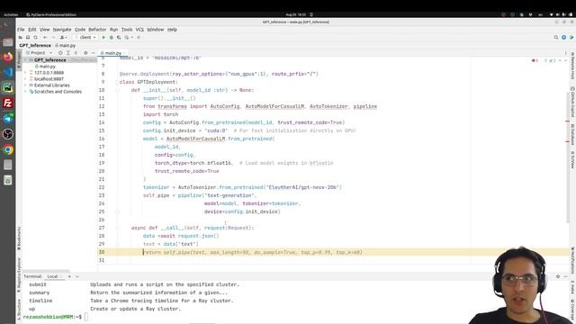Expand the localhost:8887 node
This screenshot has width=576, height=324.
[26, 79]
